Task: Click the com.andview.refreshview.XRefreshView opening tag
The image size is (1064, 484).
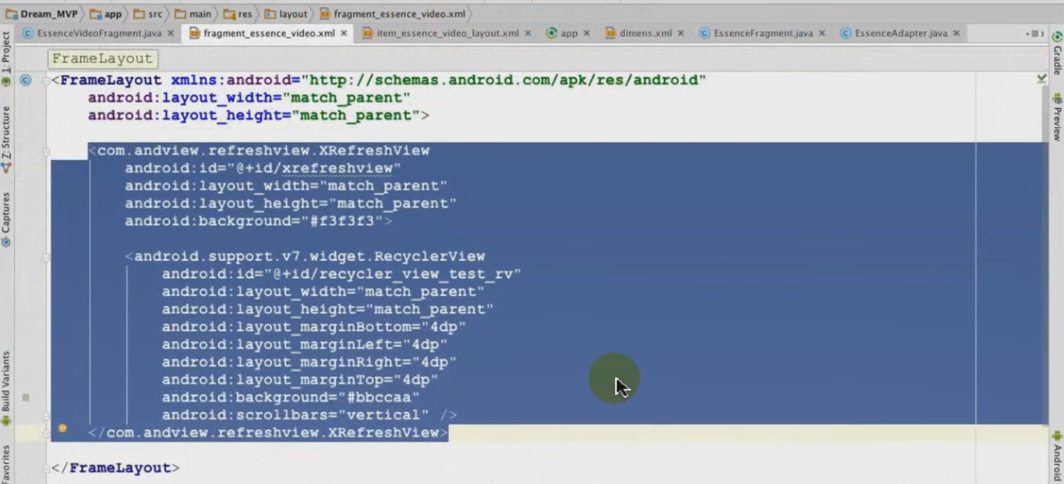Action: click(259, 151)
